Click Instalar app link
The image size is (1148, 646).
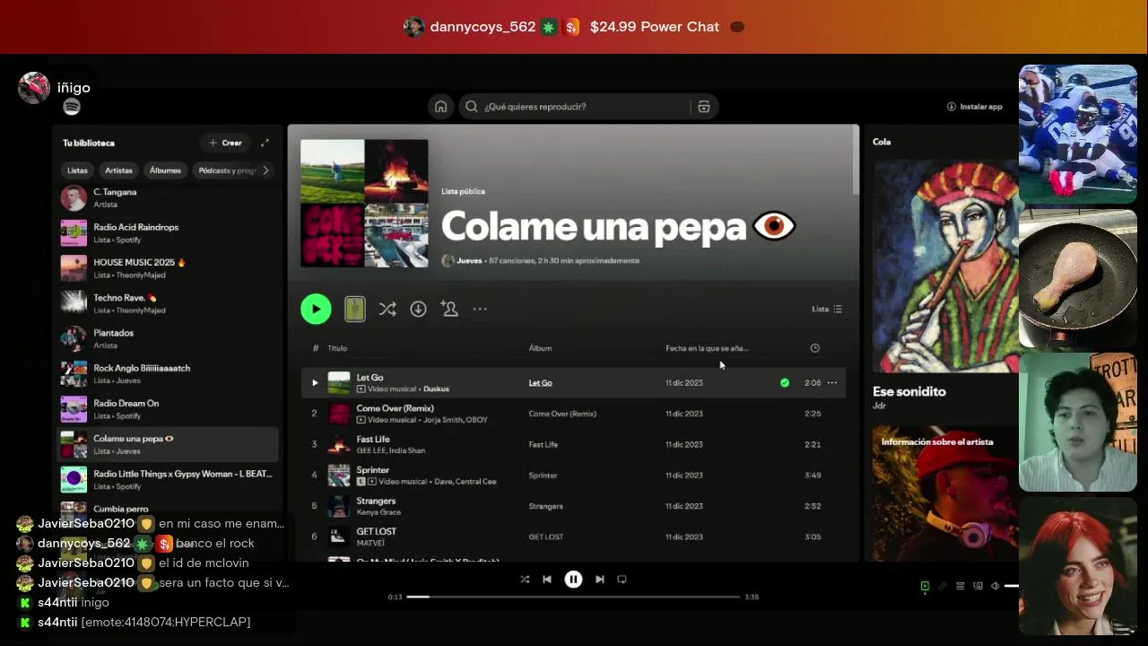975,107
